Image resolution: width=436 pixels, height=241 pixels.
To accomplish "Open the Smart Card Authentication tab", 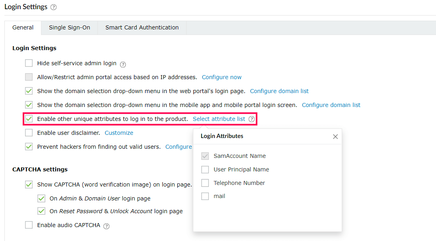I will pos(142,28).
